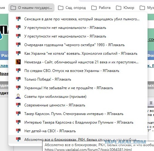Click the ЯП favicon next to 'Такер Карлсон. Путин'
This screenshot has height=151, width=154.
pyautogui.click(x=18, y=113)
